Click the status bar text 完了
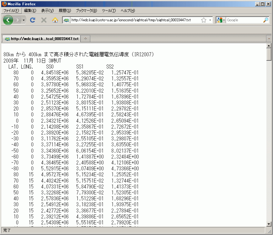This screenshot has height=235, width=273. click(7, 230)
